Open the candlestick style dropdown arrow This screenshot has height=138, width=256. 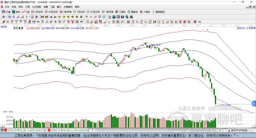point(29,17)
